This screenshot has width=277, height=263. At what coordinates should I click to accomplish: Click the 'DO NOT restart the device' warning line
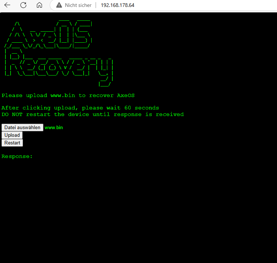coord(93,115)
